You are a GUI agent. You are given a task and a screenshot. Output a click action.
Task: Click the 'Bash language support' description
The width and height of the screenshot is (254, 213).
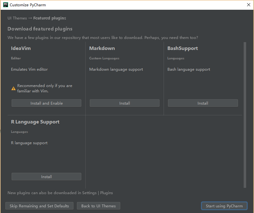[x=189, y=69]
